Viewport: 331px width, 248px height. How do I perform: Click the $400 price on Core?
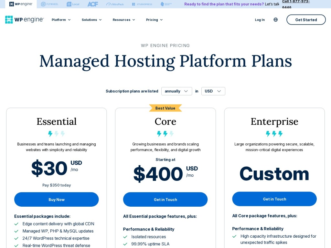click(158, 174)
